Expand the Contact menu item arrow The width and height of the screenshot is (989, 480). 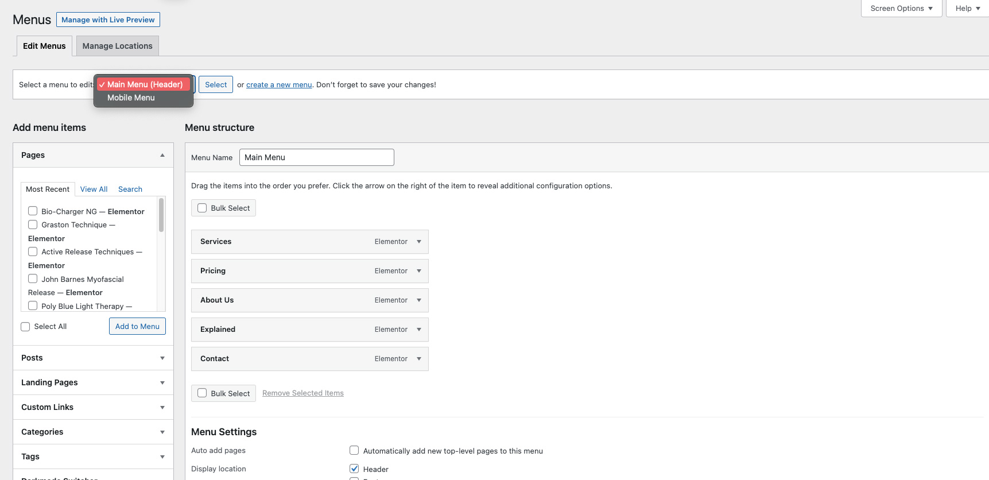point(419,359)
